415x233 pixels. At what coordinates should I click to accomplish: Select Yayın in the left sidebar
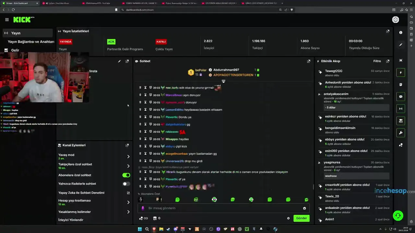(28, 33)
